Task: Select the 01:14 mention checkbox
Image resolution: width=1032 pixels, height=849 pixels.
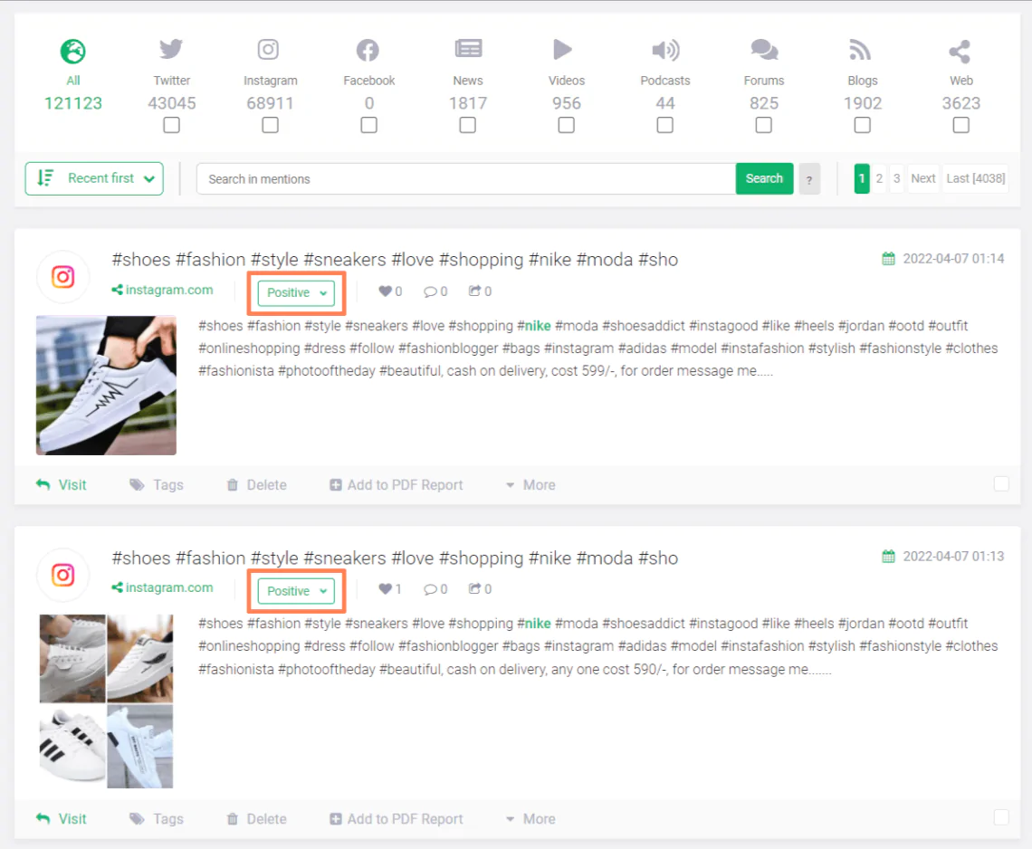Action: click(1001, 483)
